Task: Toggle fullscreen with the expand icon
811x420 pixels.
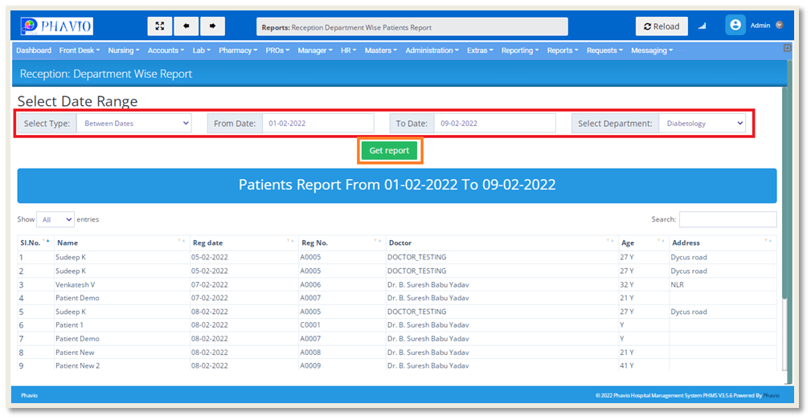Action: pyautogui.click(x=160, y=26)
